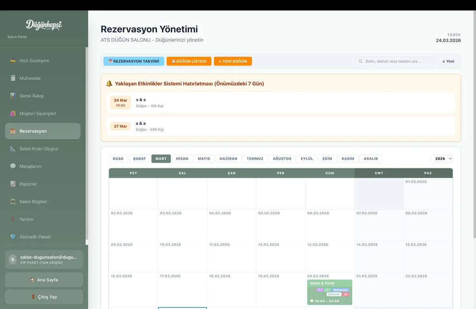Open Müşteri Siparişleri in the sidebar
Image resolution: width=476 pixels, height=309 pixels.
(43, 113)
